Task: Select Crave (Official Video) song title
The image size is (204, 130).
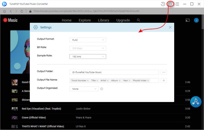Action: (34, 118)
